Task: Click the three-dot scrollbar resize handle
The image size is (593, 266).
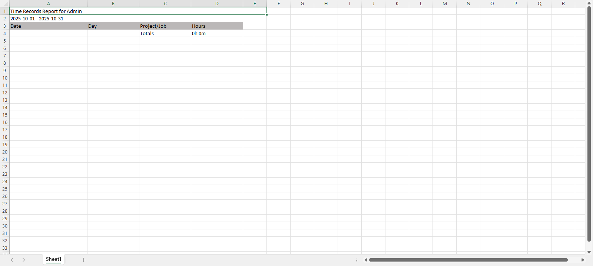Action: pos(357,260)
